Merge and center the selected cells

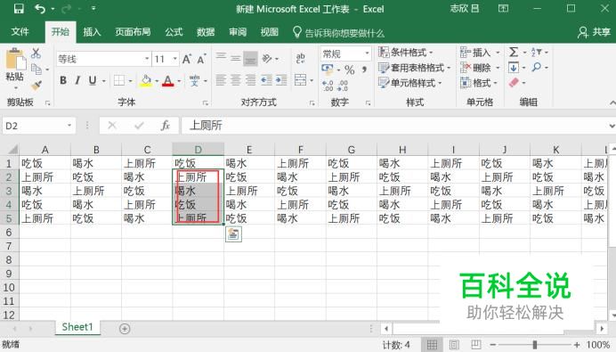click(301, 80)
